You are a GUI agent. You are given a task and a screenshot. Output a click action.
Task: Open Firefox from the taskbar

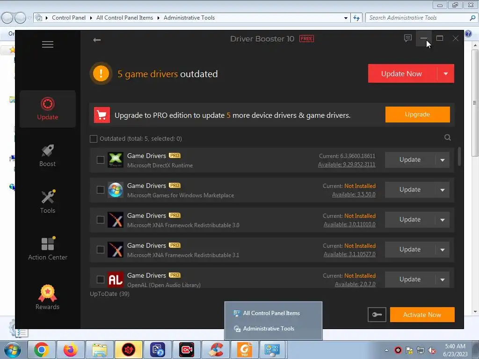[x=71, y=350]
